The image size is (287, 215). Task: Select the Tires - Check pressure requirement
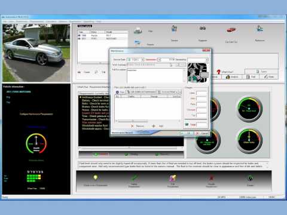(x=95, y=116)
